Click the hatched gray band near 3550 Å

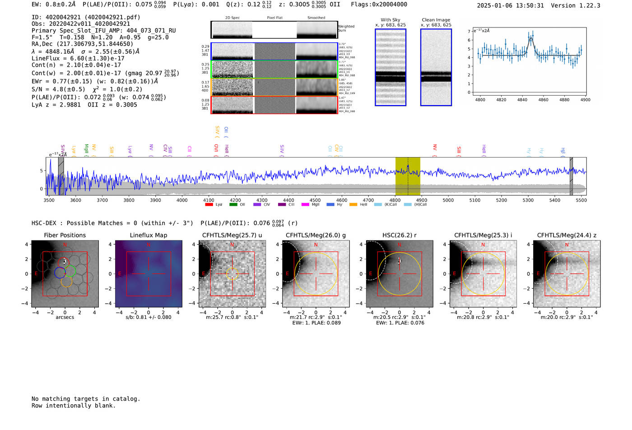61,176
